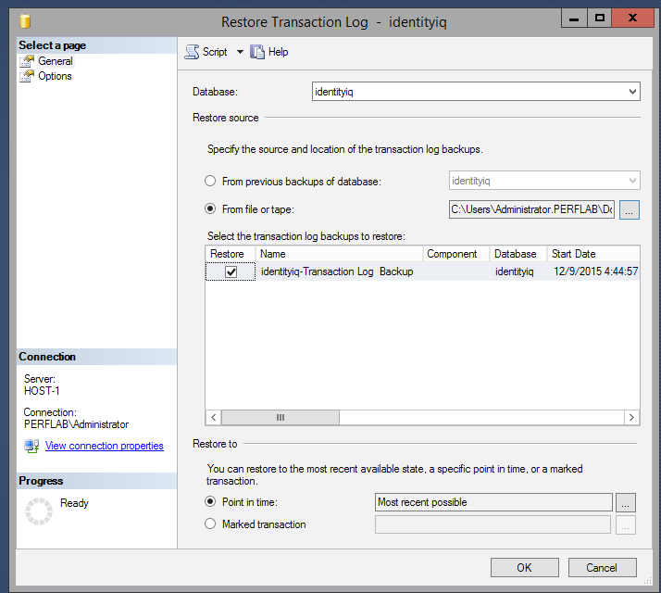Screen dimensions: 661x593
Task: Choose From previous backups of database radio
Action: (210, 181)
